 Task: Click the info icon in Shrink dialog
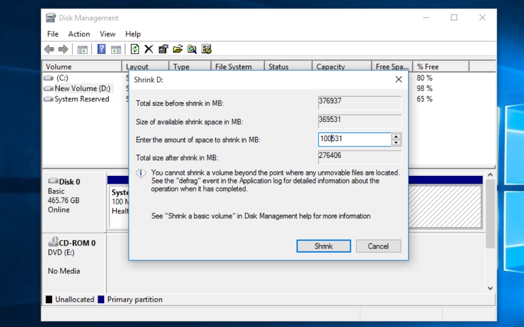[x=141, y=173]
